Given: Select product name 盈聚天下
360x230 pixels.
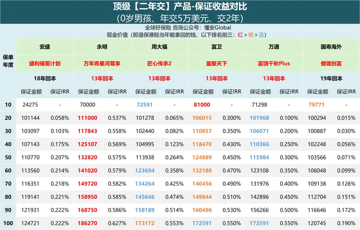Looking at the screenshot, I should [217, 64].
